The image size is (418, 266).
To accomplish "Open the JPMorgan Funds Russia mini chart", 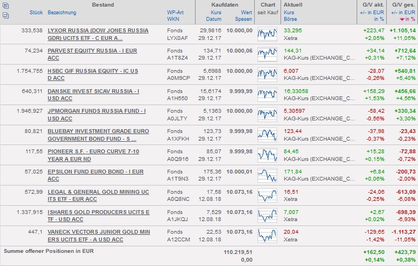I will coord(267,115).
